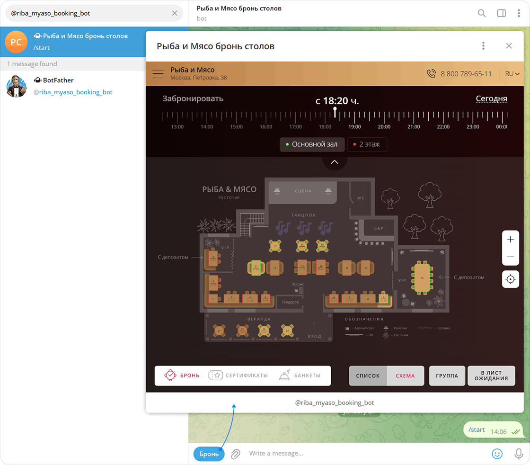Select the Основной зал hall
The image size is (530, 465).
[x=311, y=144]
